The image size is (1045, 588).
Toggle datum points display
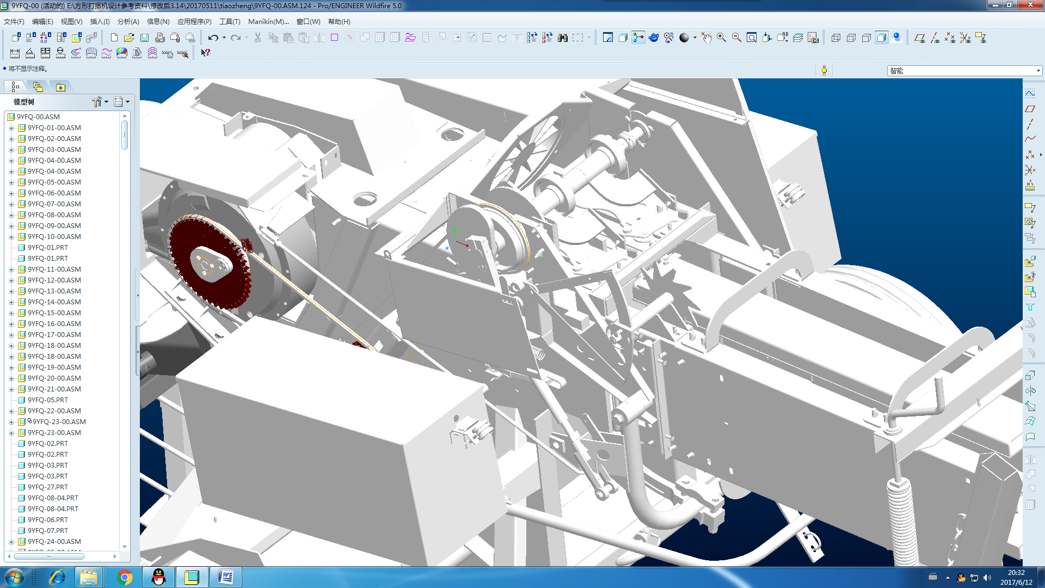coord(950,38)
